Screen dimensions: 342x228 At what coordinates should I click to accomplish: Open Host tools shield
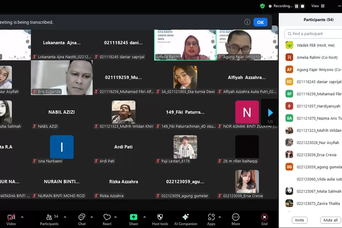point(160,219)
